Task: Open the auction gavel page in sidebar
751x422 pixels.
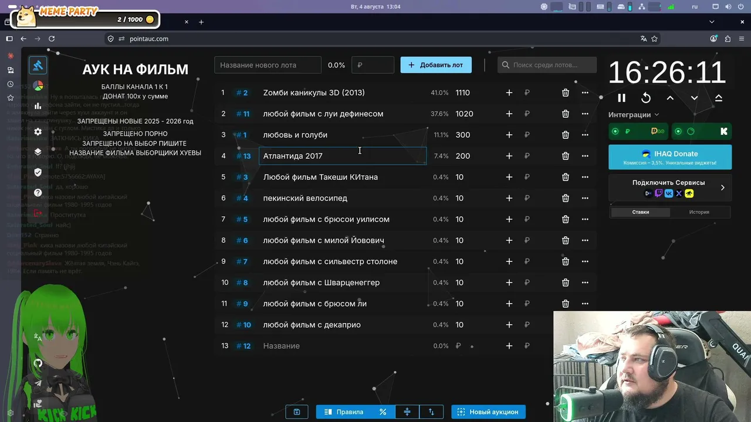Action: 38,65
